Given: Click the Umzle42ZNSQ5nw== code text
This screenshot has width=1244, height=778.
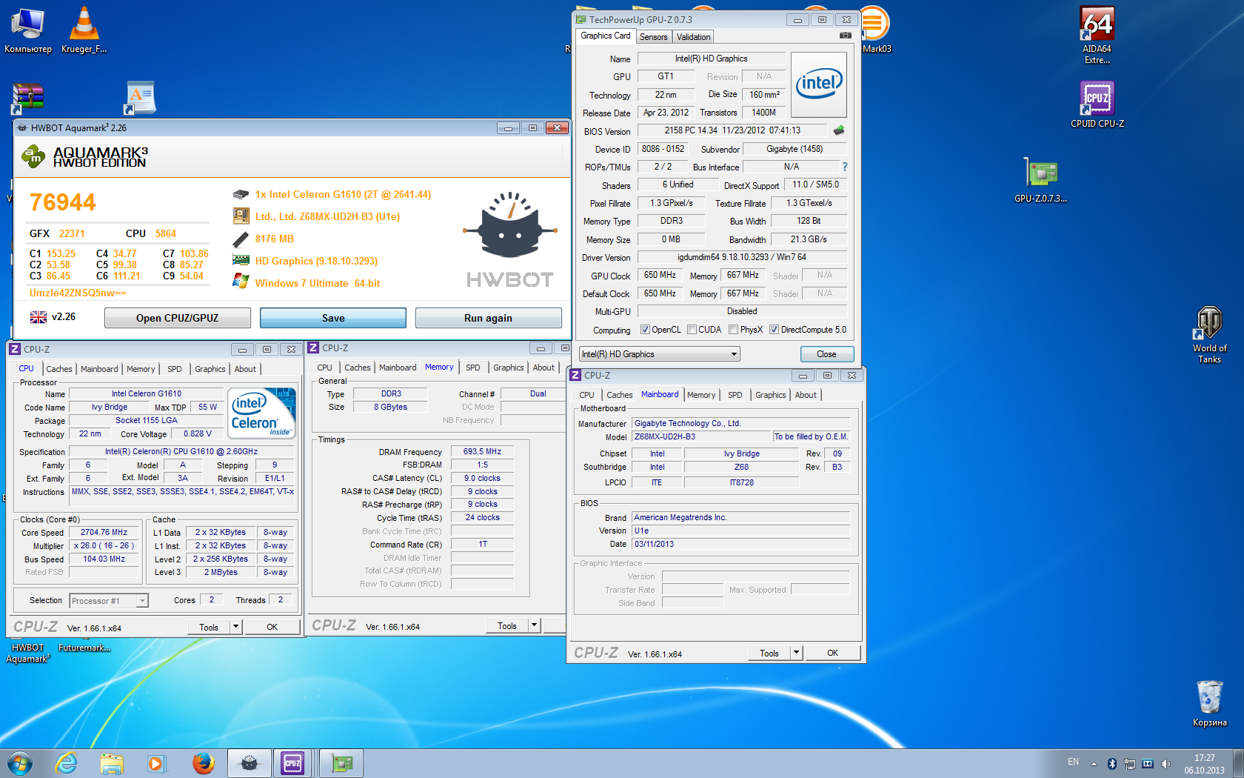Looking at the screenshot, I should pos(78,293).
